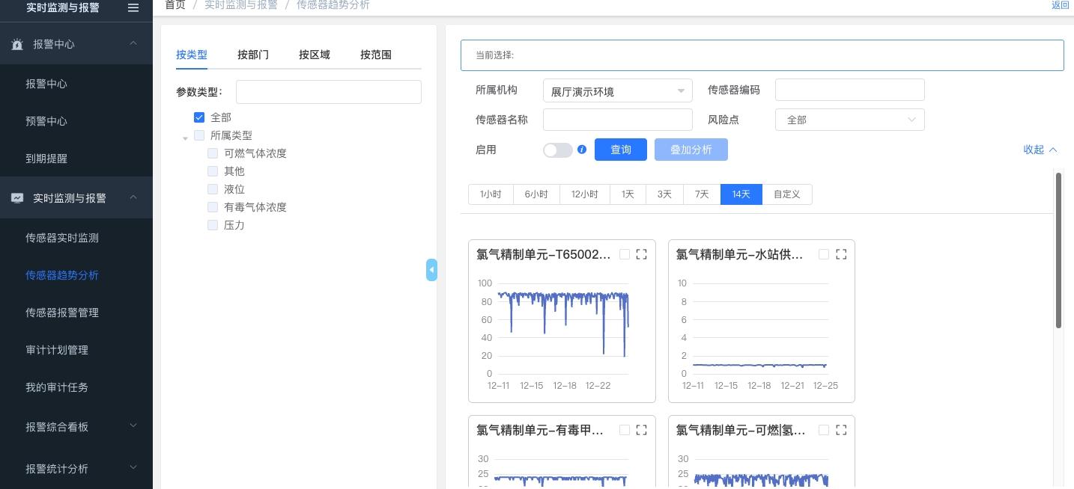The image size is (1074, 489).
Task: Click the 报警中心 alarm icon in sidebar
Action: tap(17, 44)
